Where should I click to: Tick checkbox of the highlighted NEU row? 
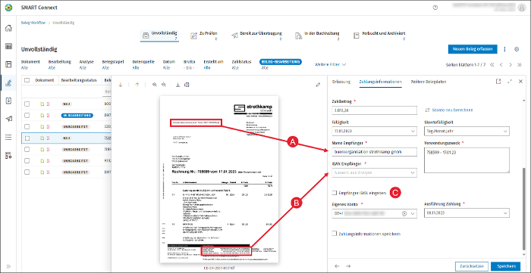pyautogui.click(x=27, y=138)
